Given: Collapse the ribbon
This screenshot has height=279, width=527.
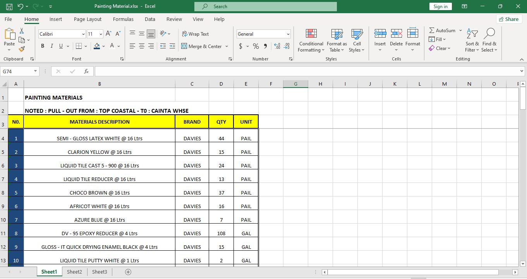Looking at the screenshot, I should 522,59.
